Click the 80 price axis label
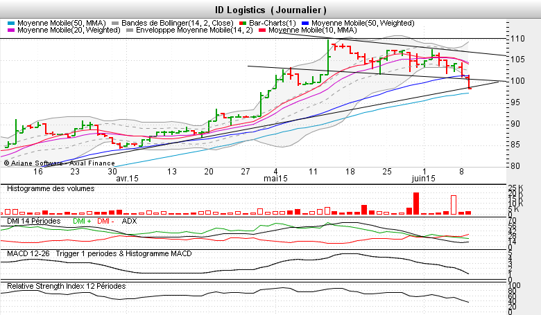Image resolution: width=541 pixels, height=315 pixels. click(515, 166)
